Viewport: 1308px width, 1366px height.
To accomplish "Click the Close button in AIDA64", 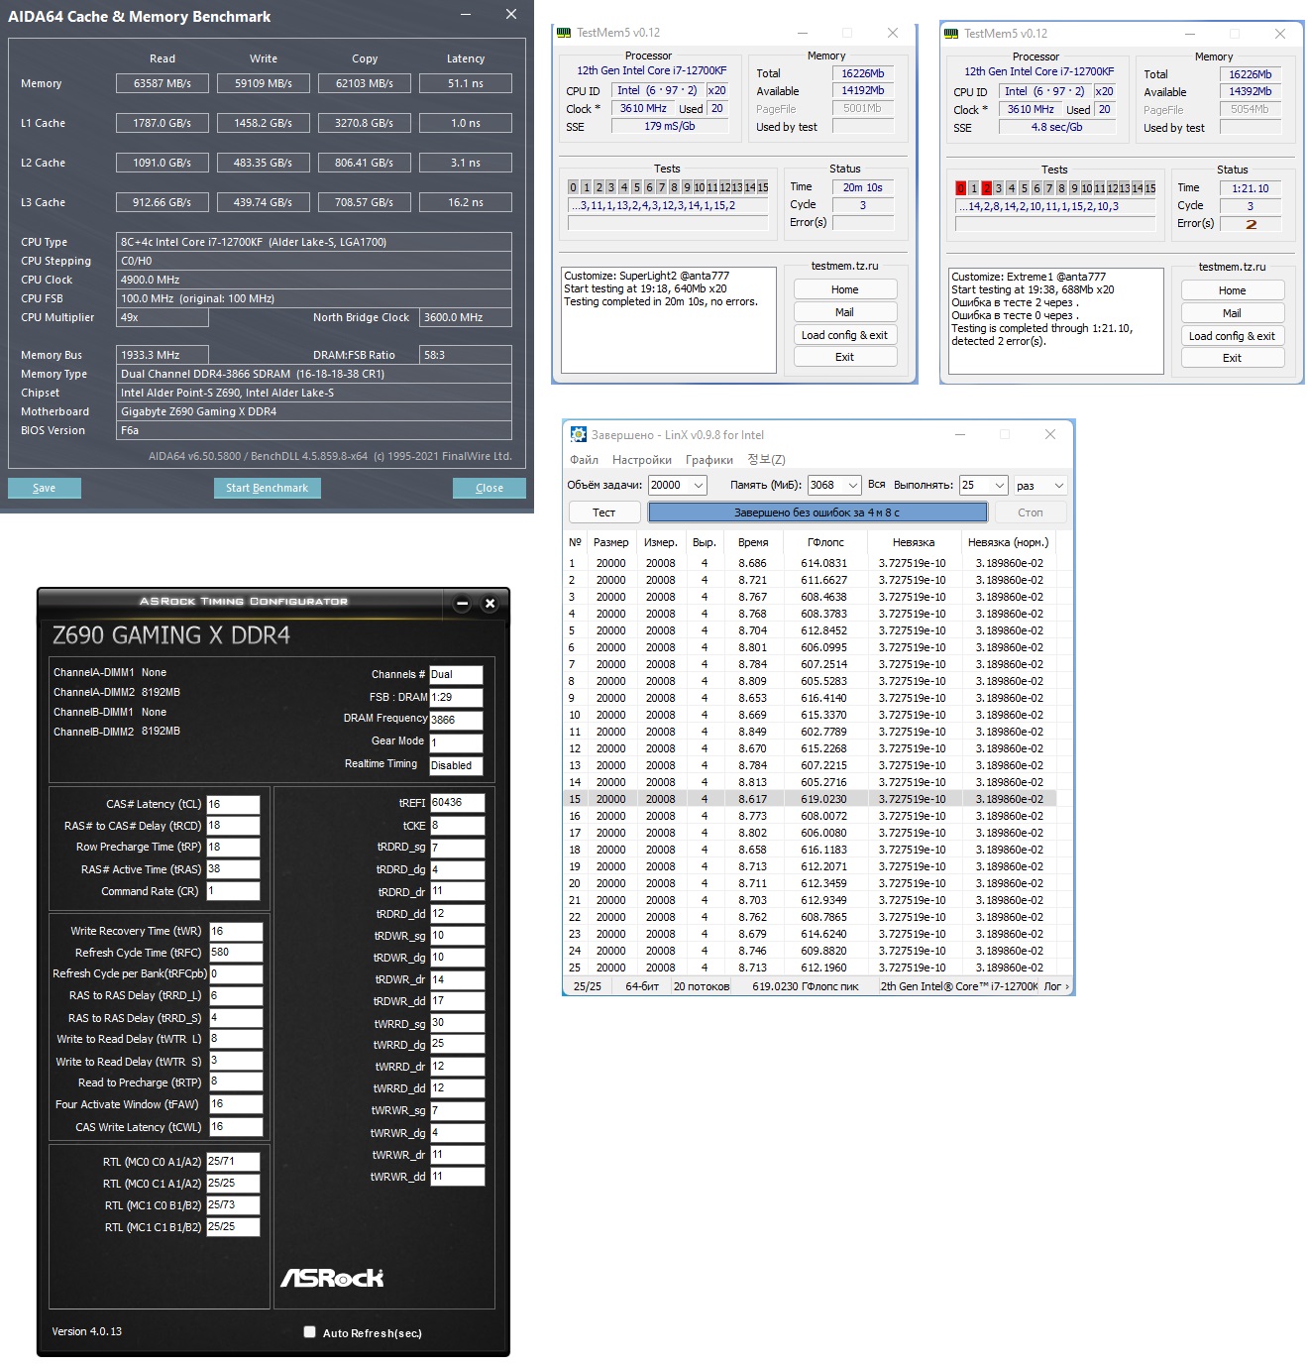I will 490,488.
